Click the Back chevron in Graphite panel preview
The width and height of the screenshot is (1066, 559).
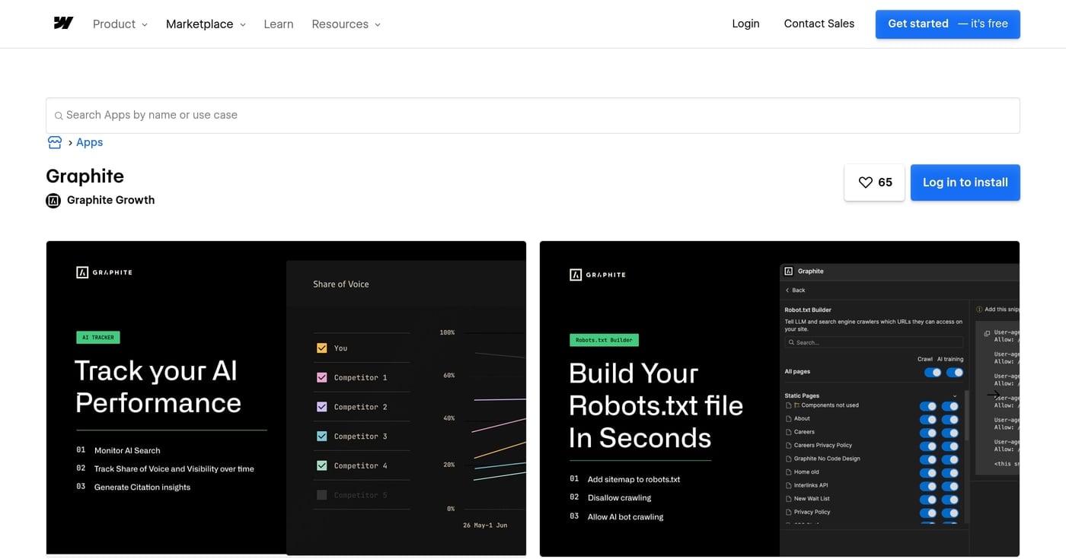788,291
